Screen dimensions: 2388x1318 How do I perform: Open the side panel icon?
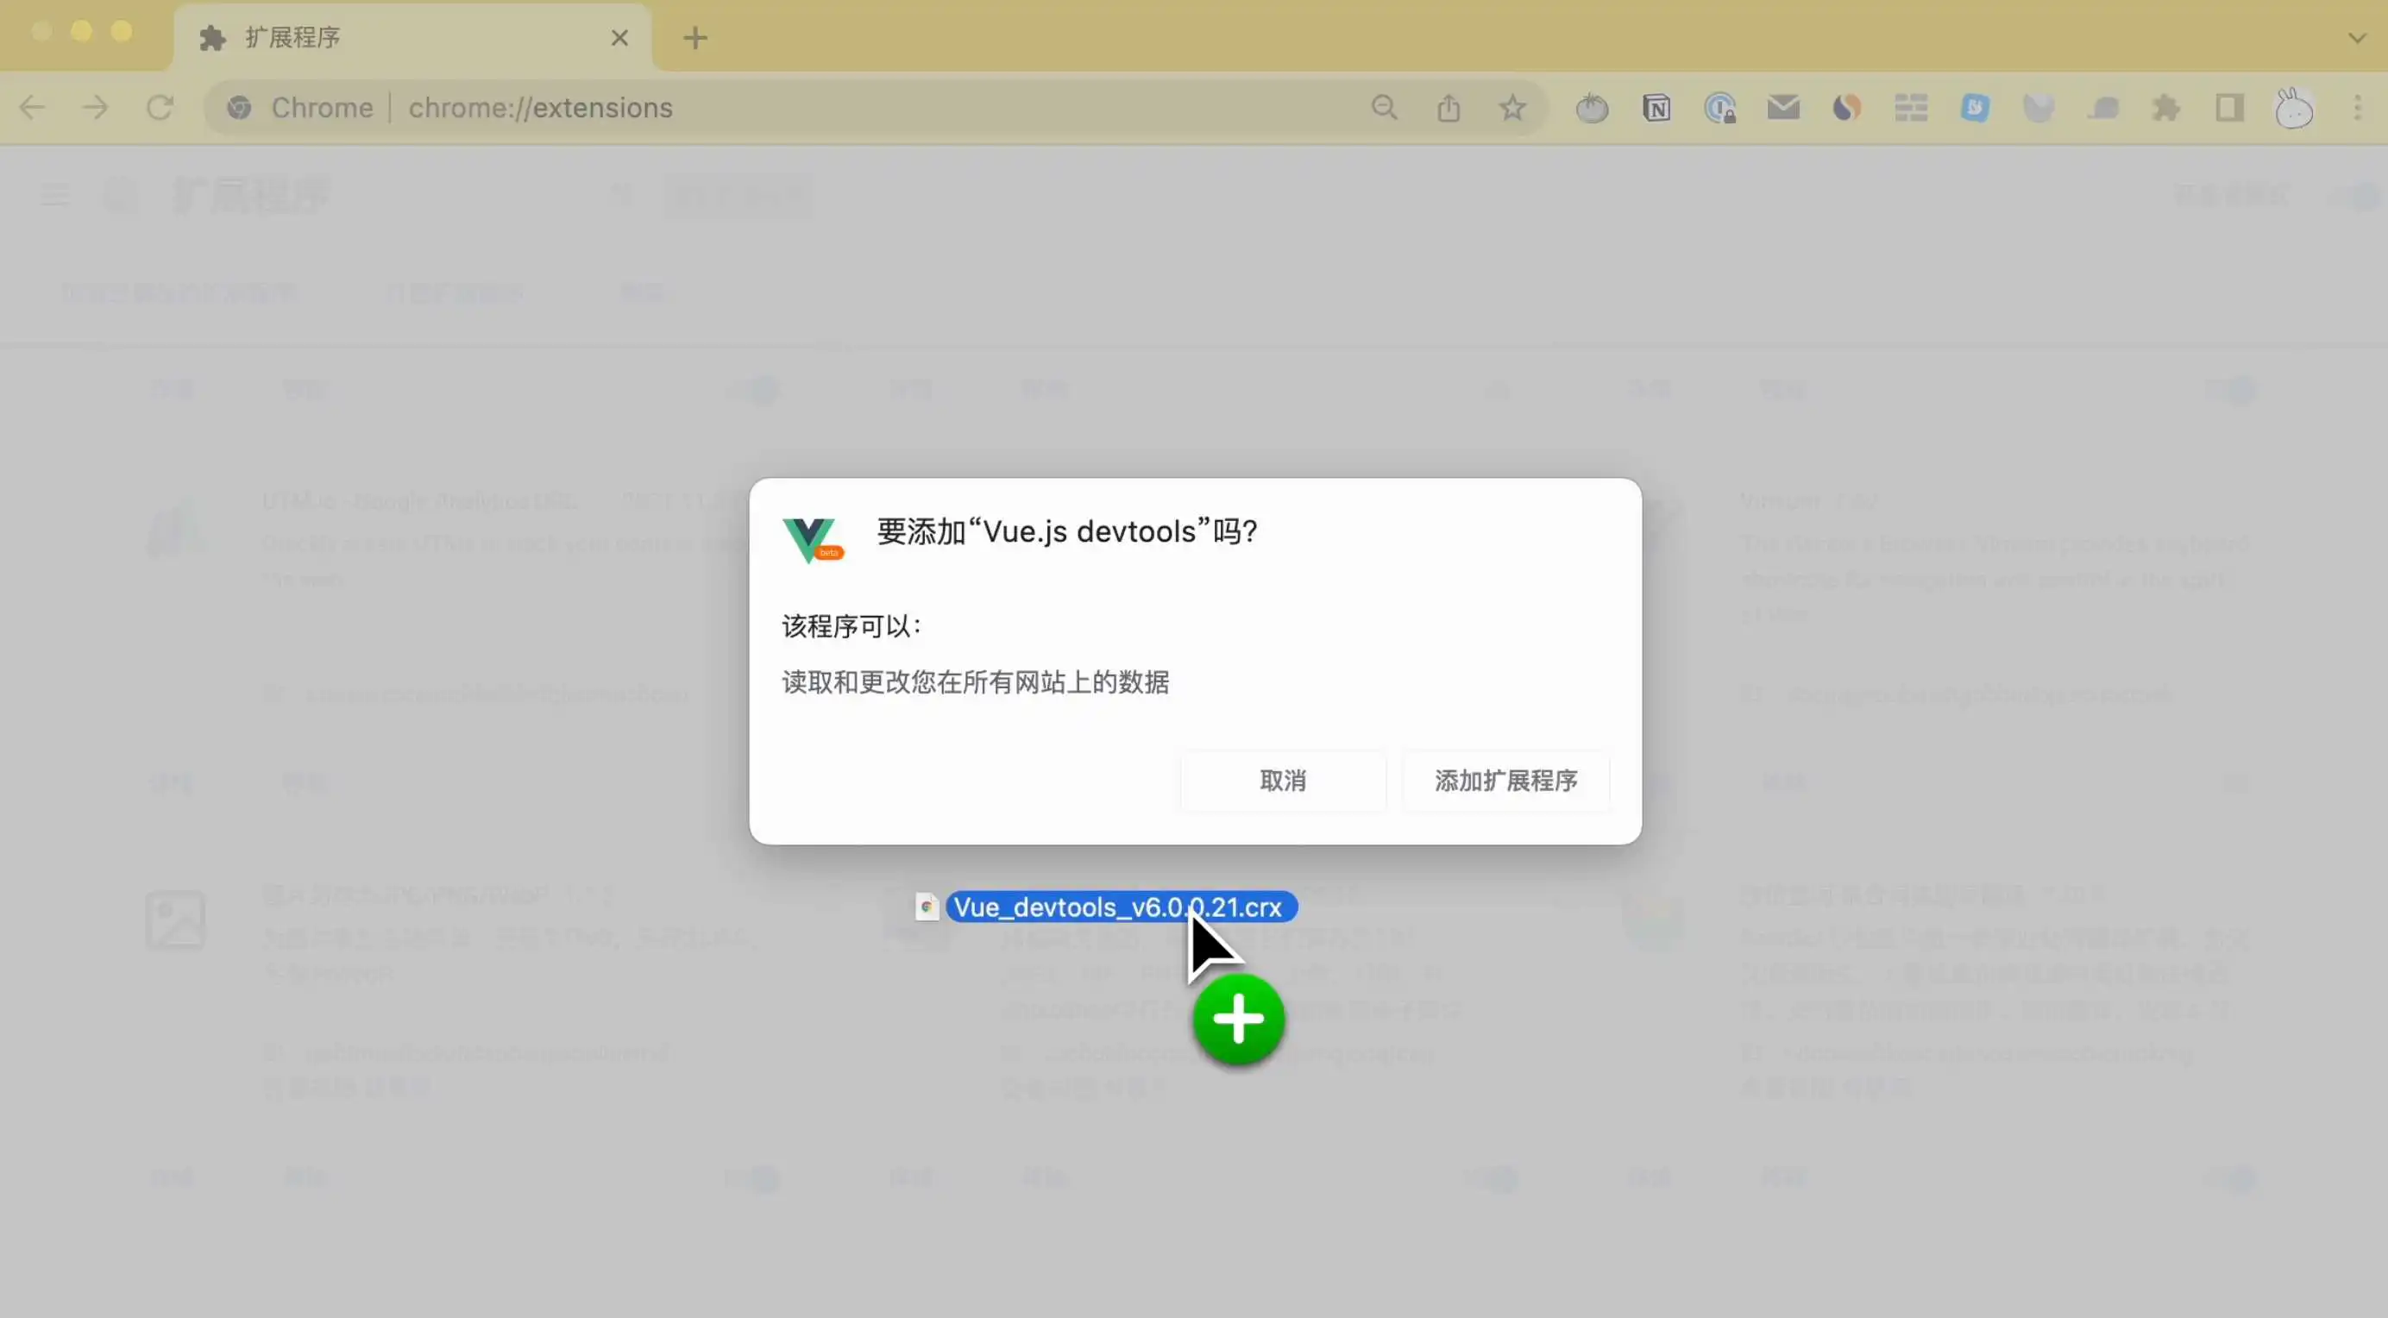2229,109
